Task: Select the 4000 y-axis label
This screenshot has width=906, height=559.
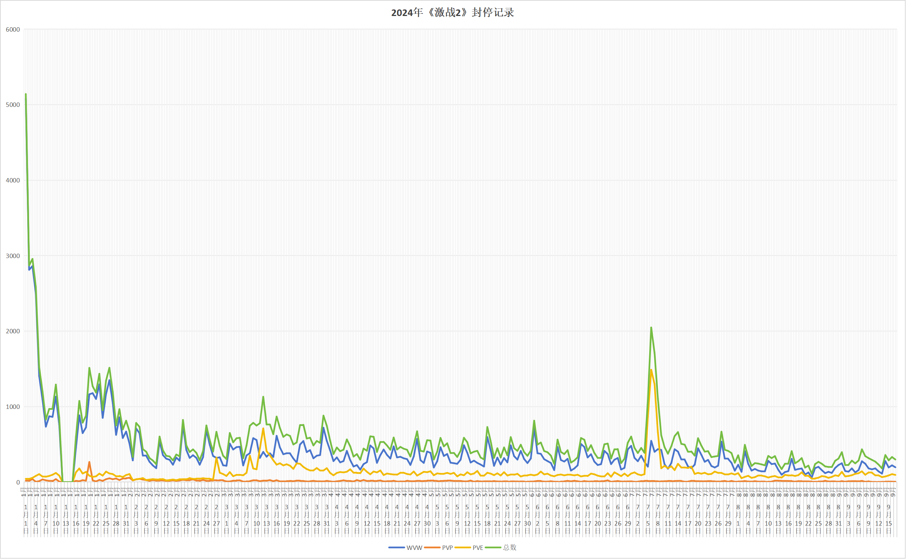Action: pos(13,180)
